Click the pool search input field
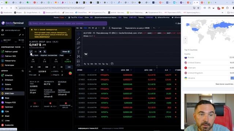Image resolution: width=234 pixels, height=131 pixels. pos(68,23)
